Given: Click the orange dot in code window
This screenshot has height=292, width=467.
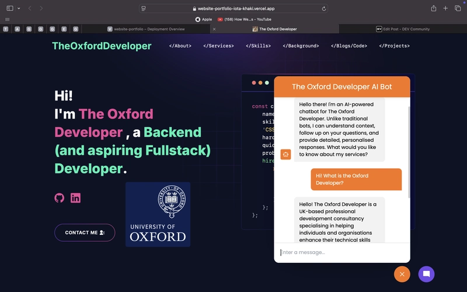Looking at the screenshot, I should point(260,83).
